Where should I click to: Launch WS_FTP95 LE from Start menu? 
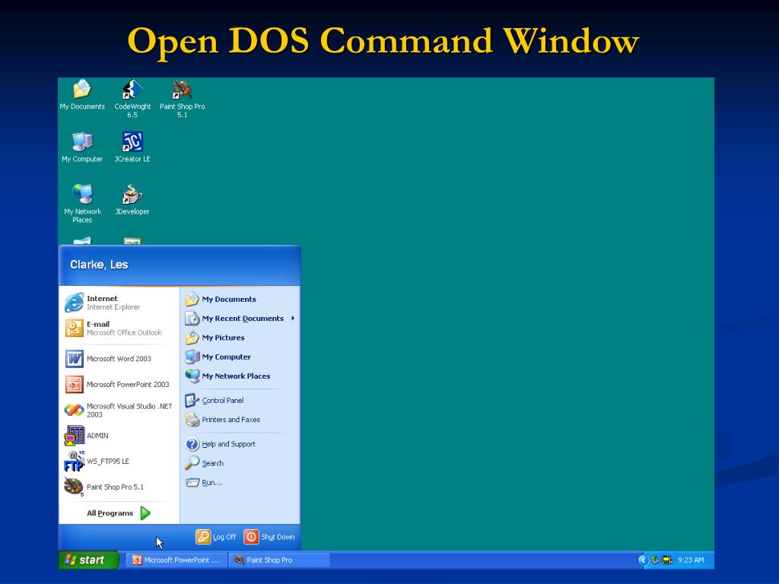[x=119, y=462]
